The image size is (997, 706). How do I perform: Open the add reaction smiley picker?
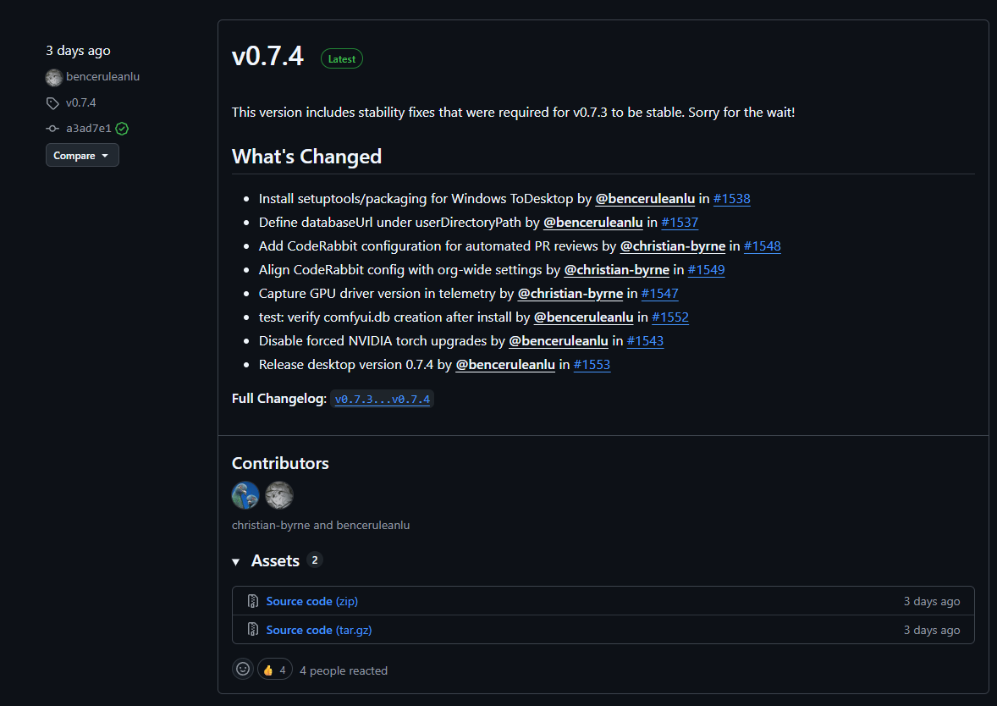pos(242,669)
